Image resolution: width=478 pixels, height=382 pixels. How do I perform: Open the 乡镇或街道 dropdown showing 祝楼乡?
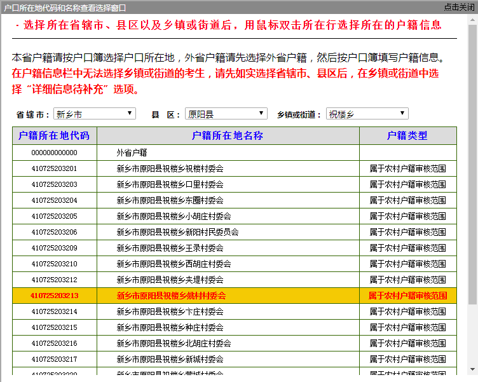(x=367, y=113)
